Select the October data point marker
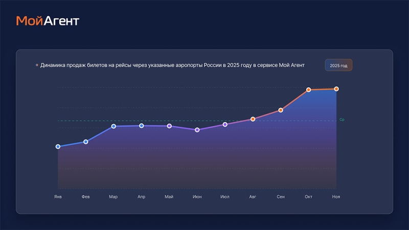Image resolution: width=409 pixels, height=230 pixels. [308, 90]
